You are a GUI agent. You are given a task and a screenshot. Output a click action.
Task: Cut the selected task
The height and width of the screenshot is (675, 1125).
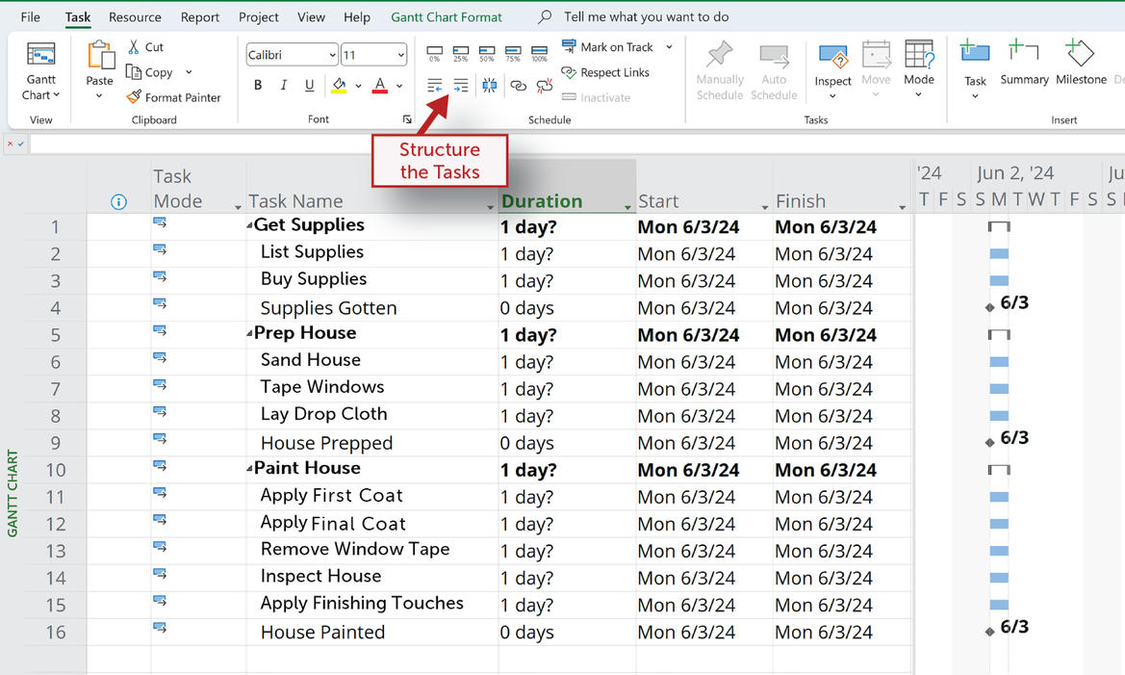coord(145,47)
